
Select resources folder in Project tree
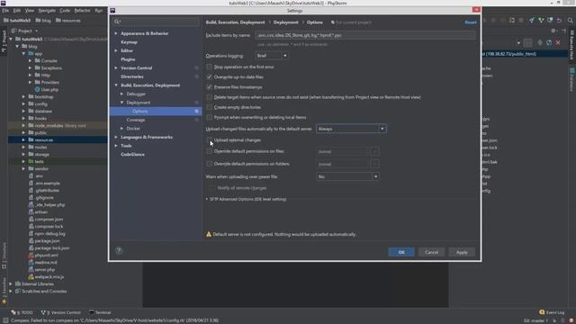[44, 140]
